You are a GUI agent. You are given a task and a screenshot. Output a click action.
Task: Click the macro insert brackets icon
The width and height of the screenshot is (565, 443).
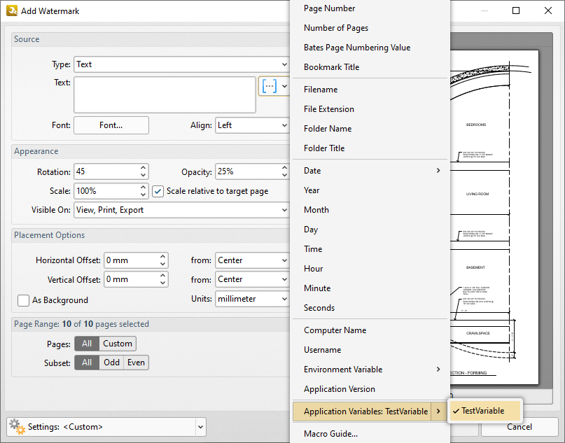point(270,86)
